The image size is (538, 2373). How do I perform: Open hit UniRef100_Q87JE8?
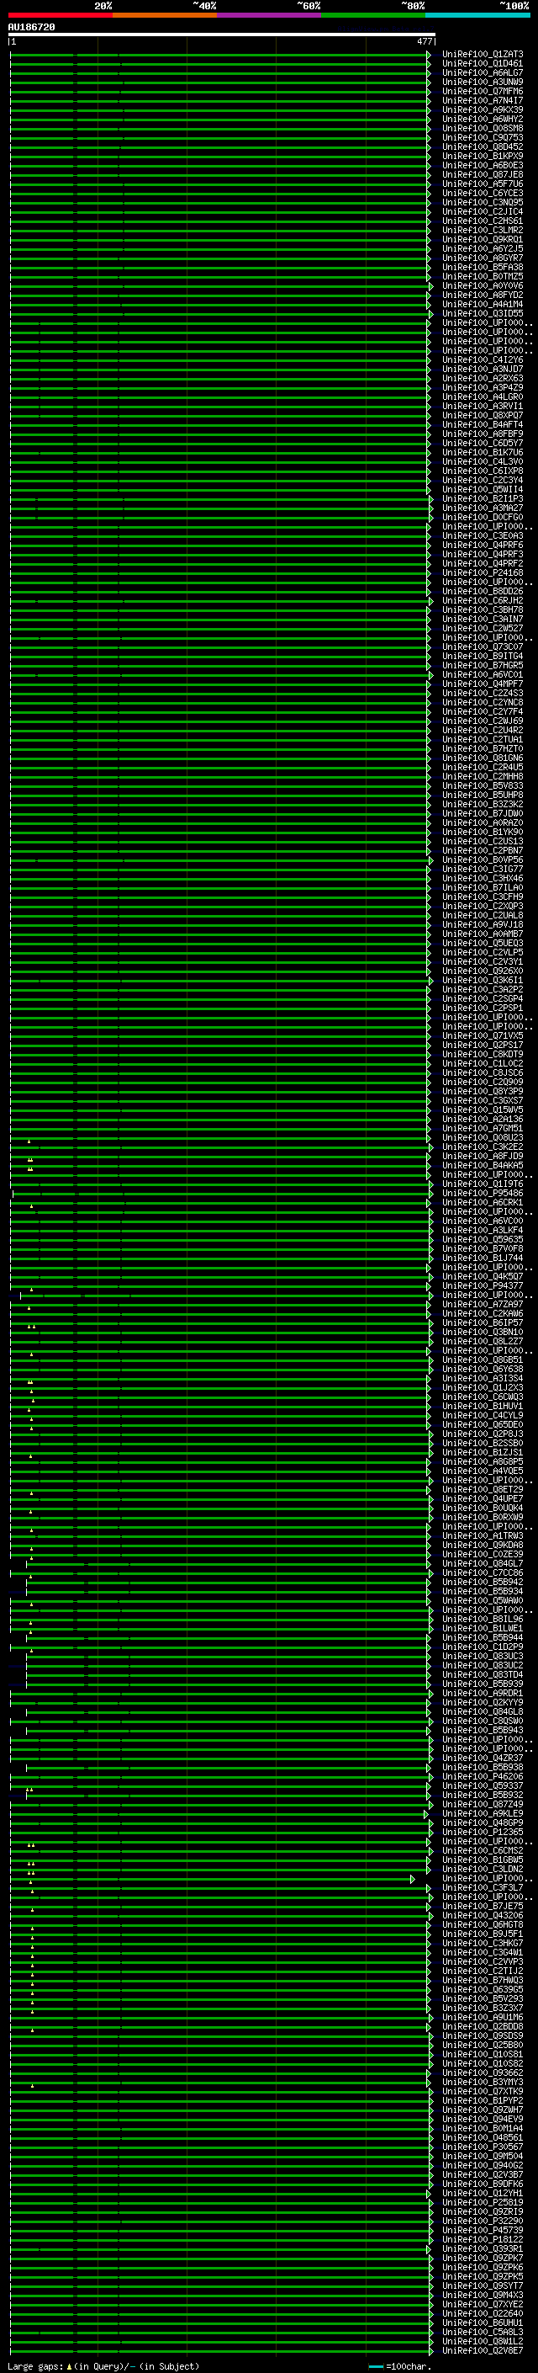pyautogui.click(x=483, y=175)
